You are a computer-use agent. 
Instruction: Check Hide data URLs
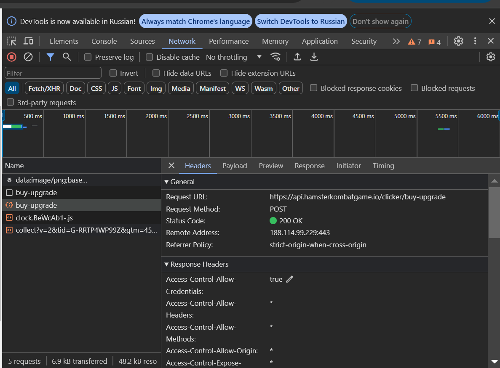(156, 73)
